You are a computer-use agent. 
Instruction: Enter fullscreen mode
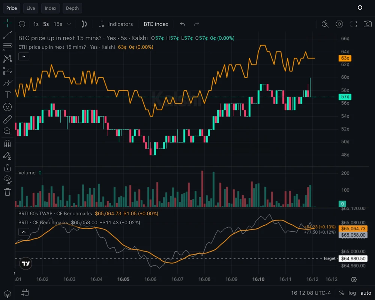coord(354,24)
